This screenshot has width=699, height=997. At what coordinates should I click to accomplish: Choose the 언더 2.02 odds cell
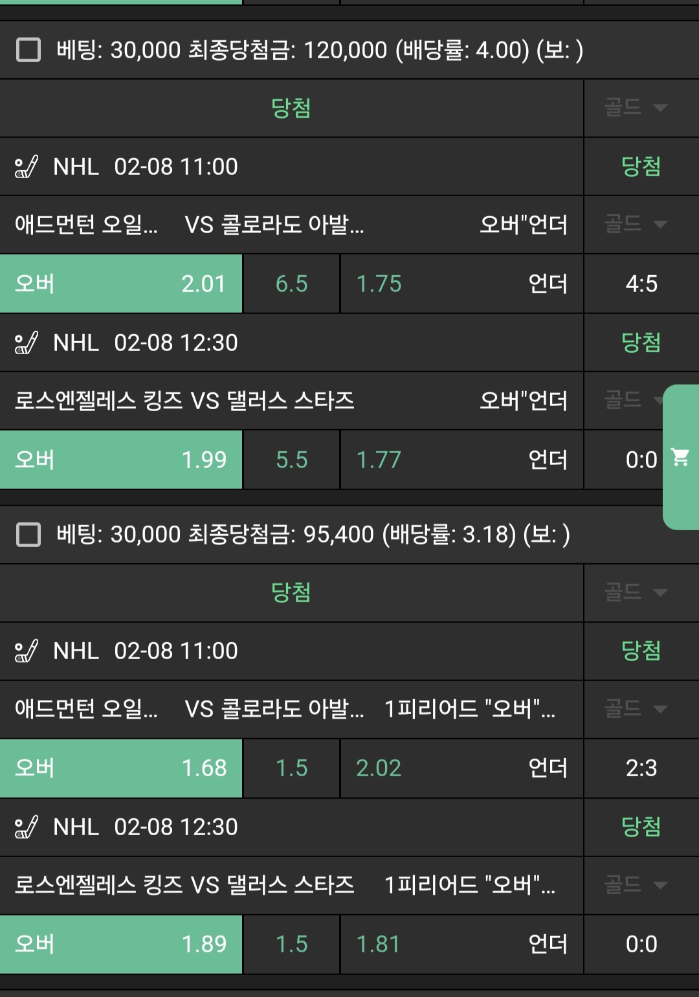click(461, 768)
